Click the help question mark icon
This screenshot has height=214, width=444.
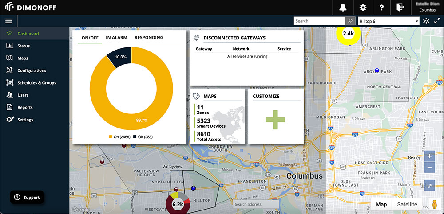coord(381,8)
